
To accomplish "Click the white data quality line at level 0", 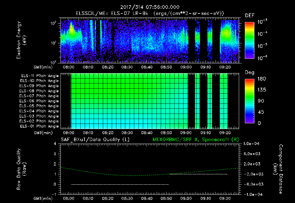I will (x=120, y=184).
